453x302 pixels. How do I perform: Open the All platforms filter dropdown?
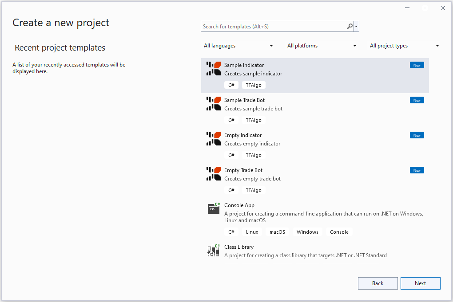click(x=322, y=46)
